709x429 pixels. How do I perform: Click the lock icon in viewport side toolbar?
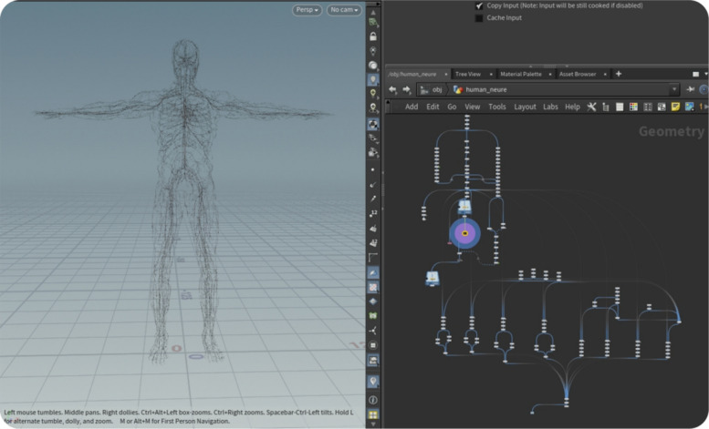[373, 36]
